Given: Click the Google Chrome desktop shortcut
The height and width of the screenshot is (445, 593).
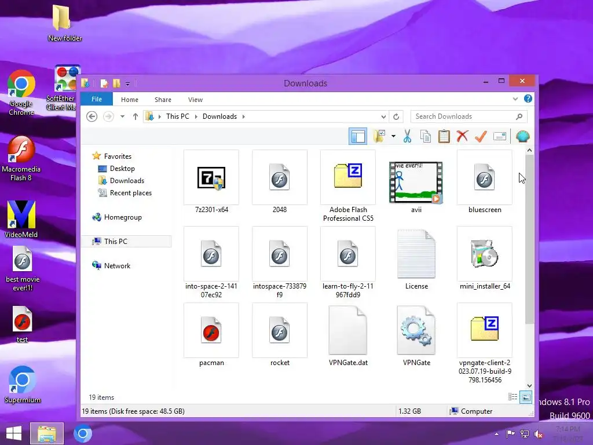Looking at the screenshot, I should pos(21,93).
